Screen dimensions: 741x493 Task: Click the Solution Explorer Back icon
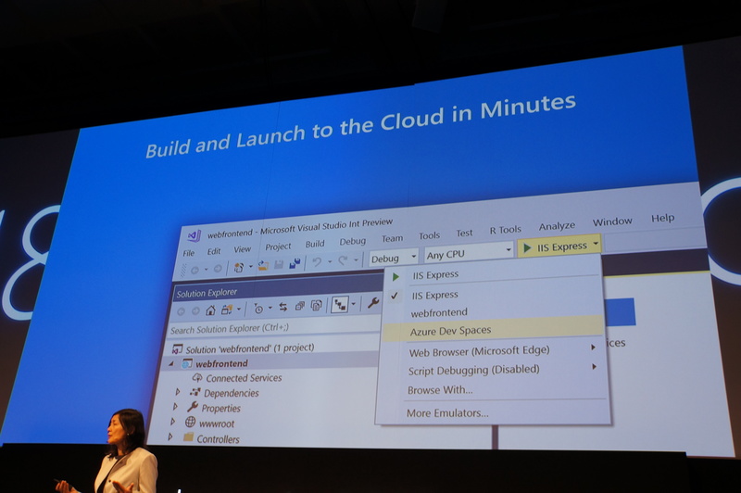[181, 311]
